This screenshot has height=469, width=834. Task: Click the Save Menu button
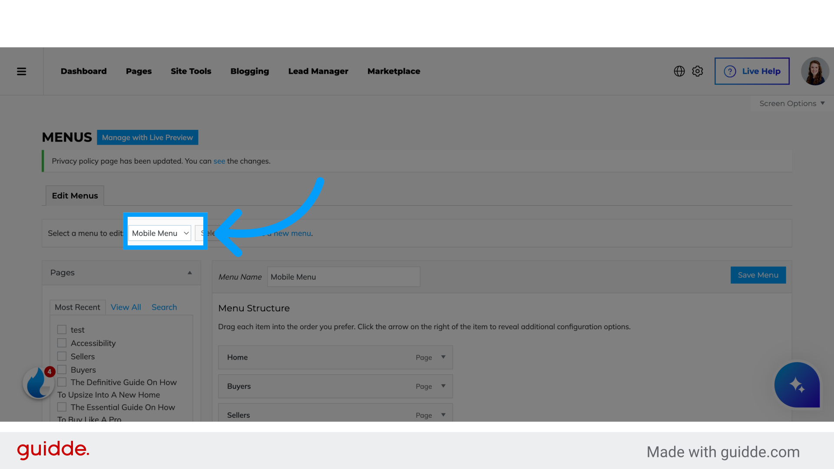[758, 275]
